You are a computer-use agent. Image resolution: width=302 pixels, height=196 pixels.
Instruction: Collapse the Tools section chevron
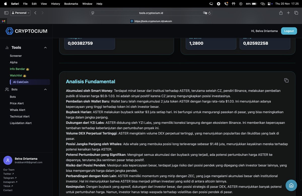click(46, 47)
